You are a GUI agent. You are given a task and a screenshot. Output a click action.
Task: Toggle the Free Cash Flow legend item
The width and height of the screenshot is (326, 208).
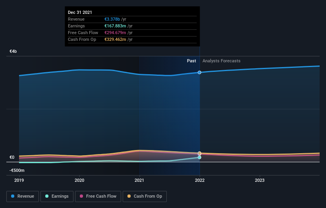point(98,196)
